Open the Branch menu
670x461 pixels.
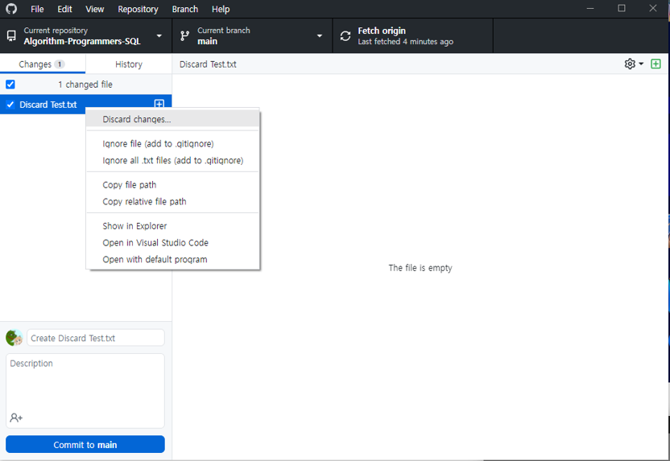185,9
